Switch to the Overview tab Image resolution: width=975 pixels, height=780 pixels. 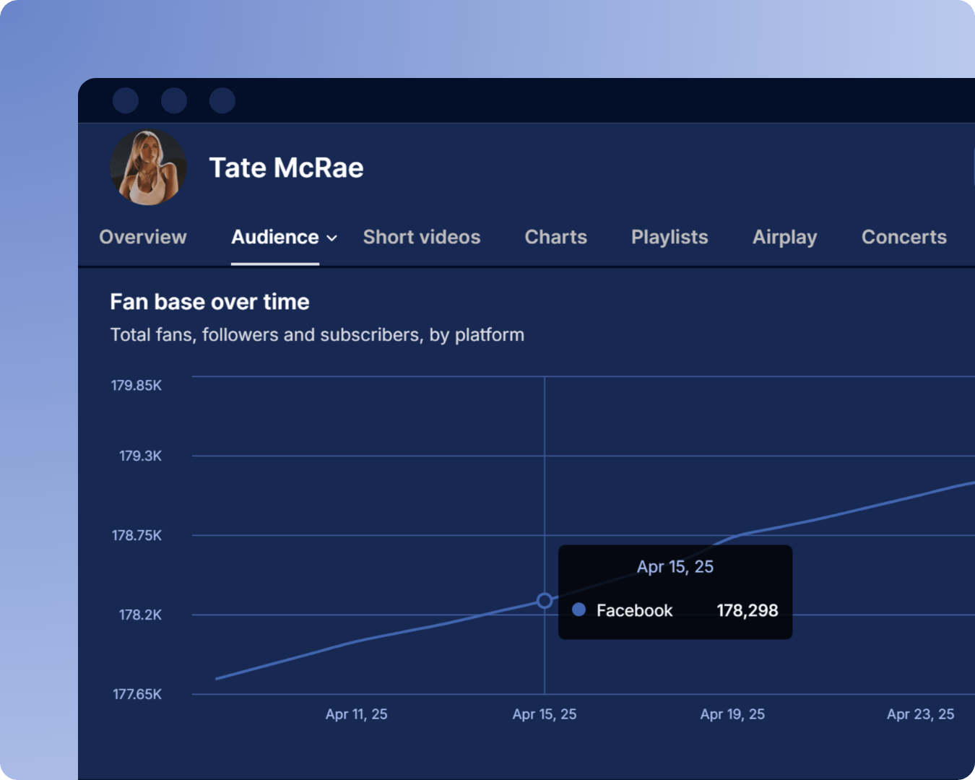(x=143, y=237)
